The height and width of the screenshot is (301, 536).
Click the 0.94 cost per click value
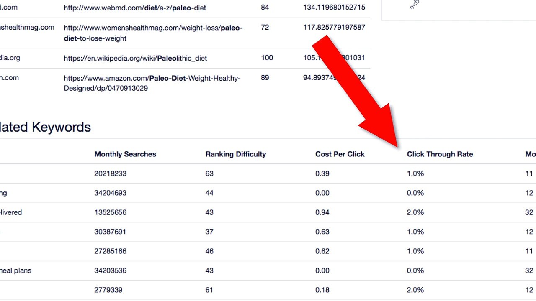tap(322, 212)
